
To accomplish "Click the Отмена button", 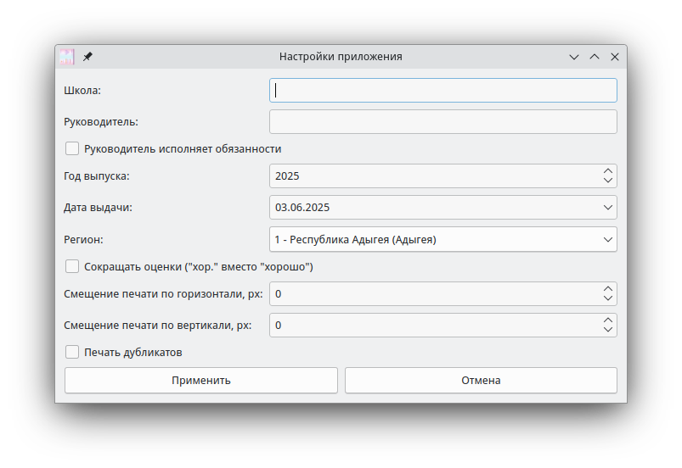I will point(481,380).
